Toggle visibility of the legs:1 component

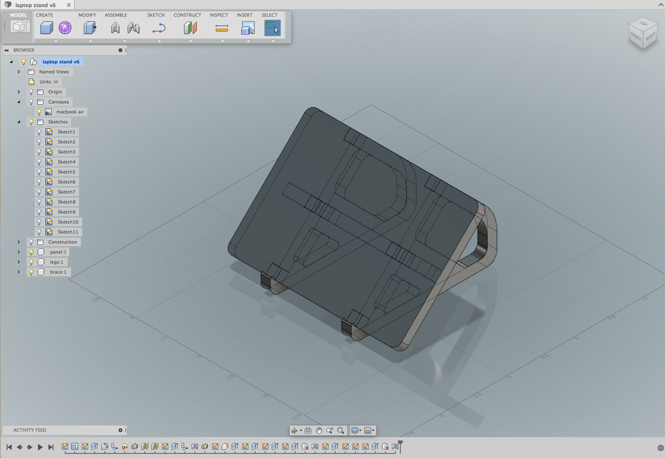(x=31, y=262)
